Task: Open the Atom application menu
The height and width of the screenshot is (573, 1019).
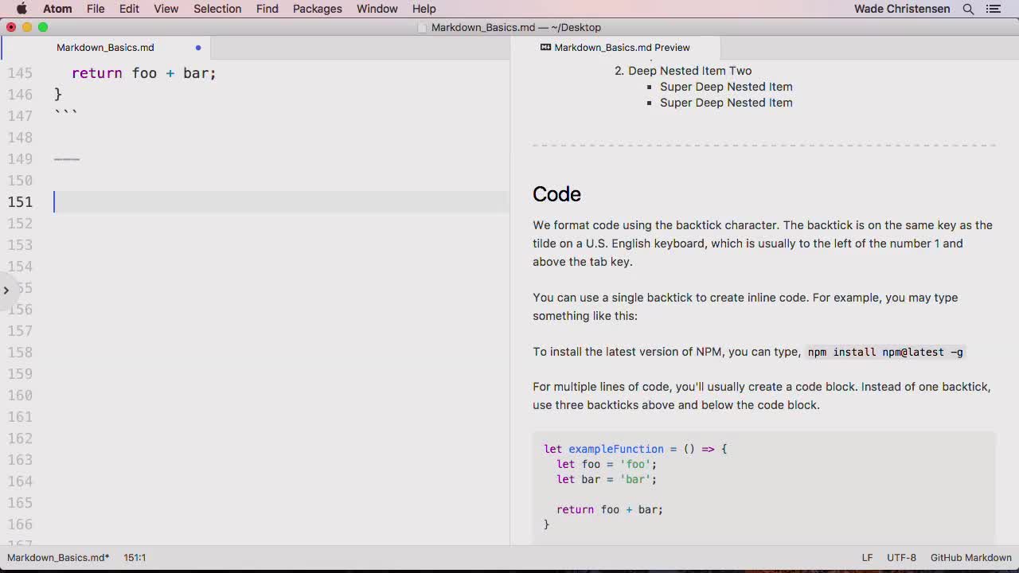Action: (57, 9)
